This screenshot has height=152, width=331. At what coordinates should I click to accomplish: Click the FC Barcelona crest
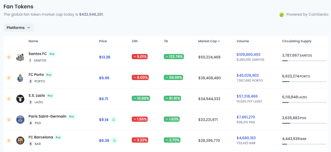coord(20,141)
